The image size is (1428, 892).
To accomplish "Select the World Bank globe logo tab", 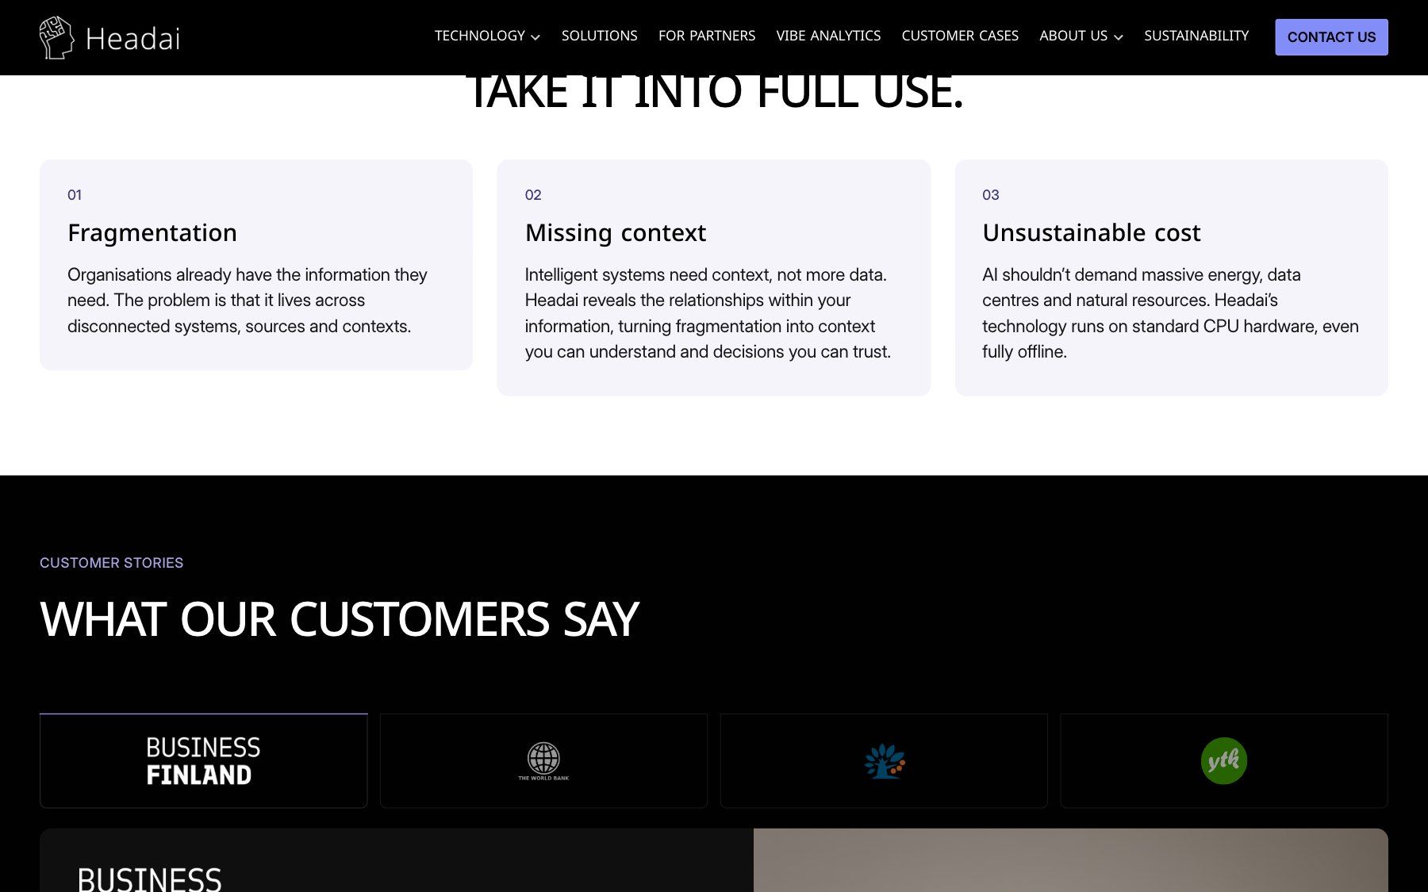I will coord(543,760).
